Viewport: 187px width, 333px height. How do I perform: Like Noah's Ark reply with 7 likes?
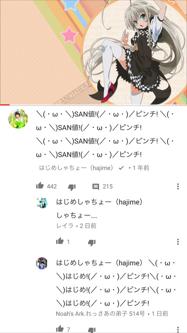coord(60,329)
